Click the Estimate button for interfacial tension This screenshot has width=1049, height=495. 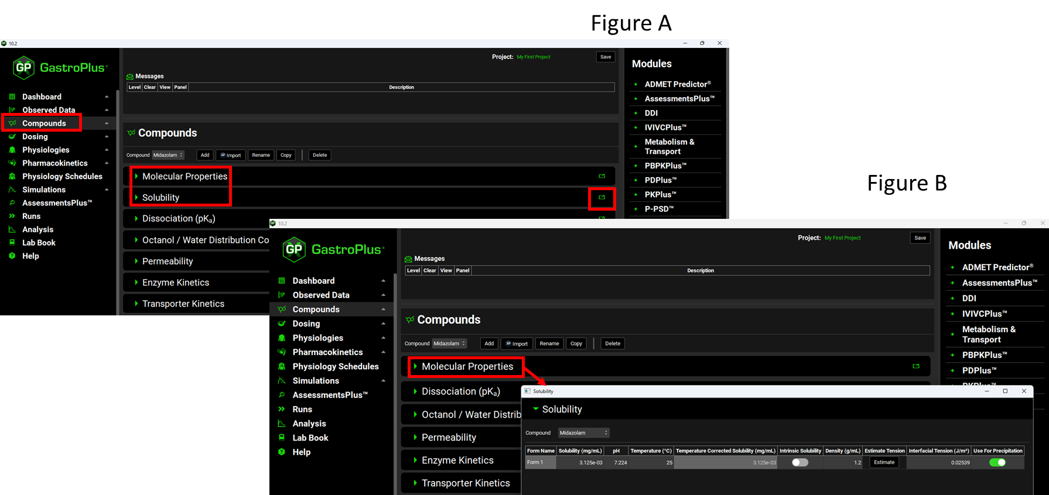click(884, 462)
